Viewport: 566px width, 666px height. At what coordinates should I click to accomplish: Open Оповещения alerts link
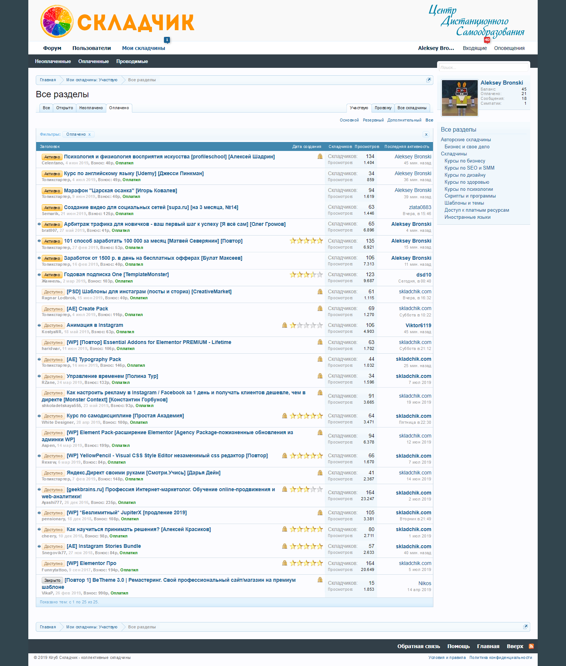509,48
